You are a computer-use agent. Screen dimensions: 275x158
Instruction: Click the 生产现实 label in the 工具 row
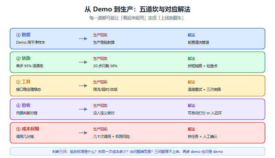tap(100, 82)
